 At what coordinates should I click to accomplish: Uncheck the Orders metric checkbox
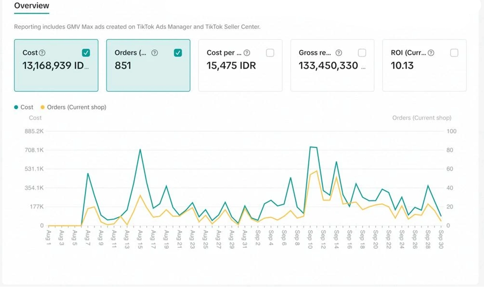coord(178,53)
